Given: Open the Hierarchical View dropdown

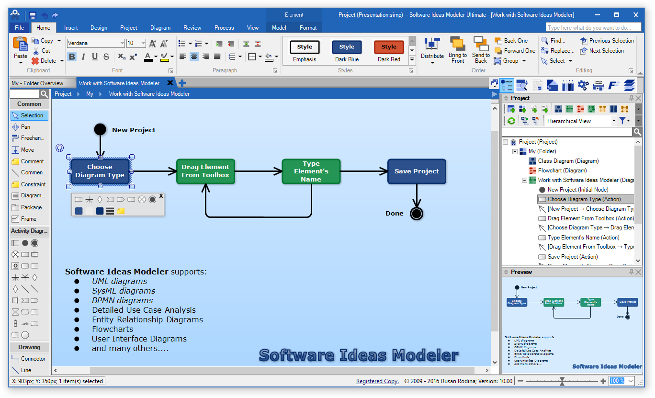Looking at the screenshot, I should 614,121.
